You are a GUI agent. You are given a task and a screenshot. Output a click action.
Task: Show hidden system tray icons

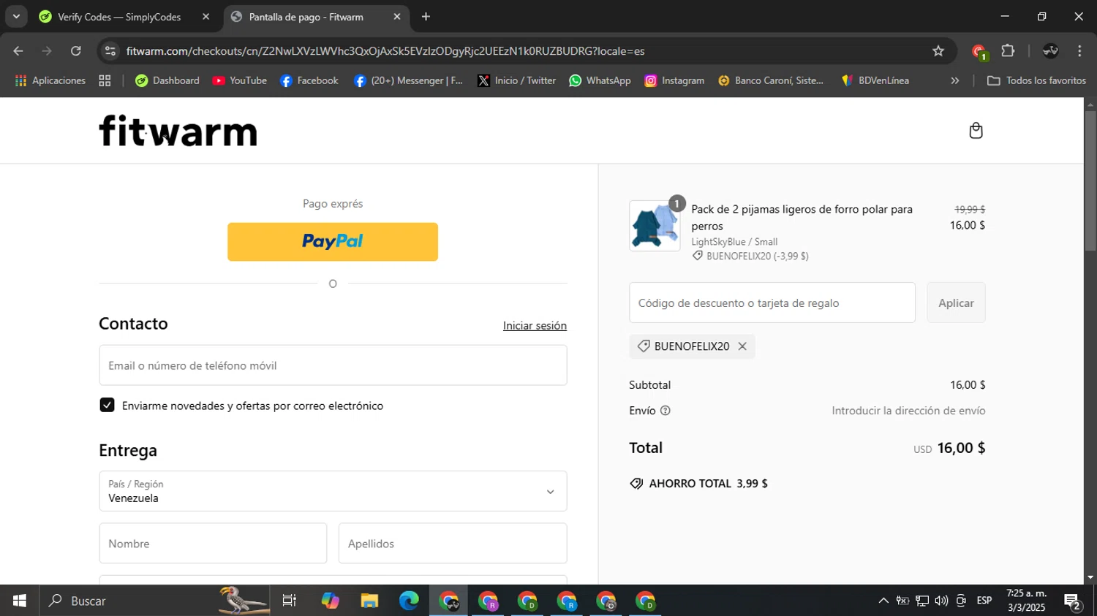[883, 601]
